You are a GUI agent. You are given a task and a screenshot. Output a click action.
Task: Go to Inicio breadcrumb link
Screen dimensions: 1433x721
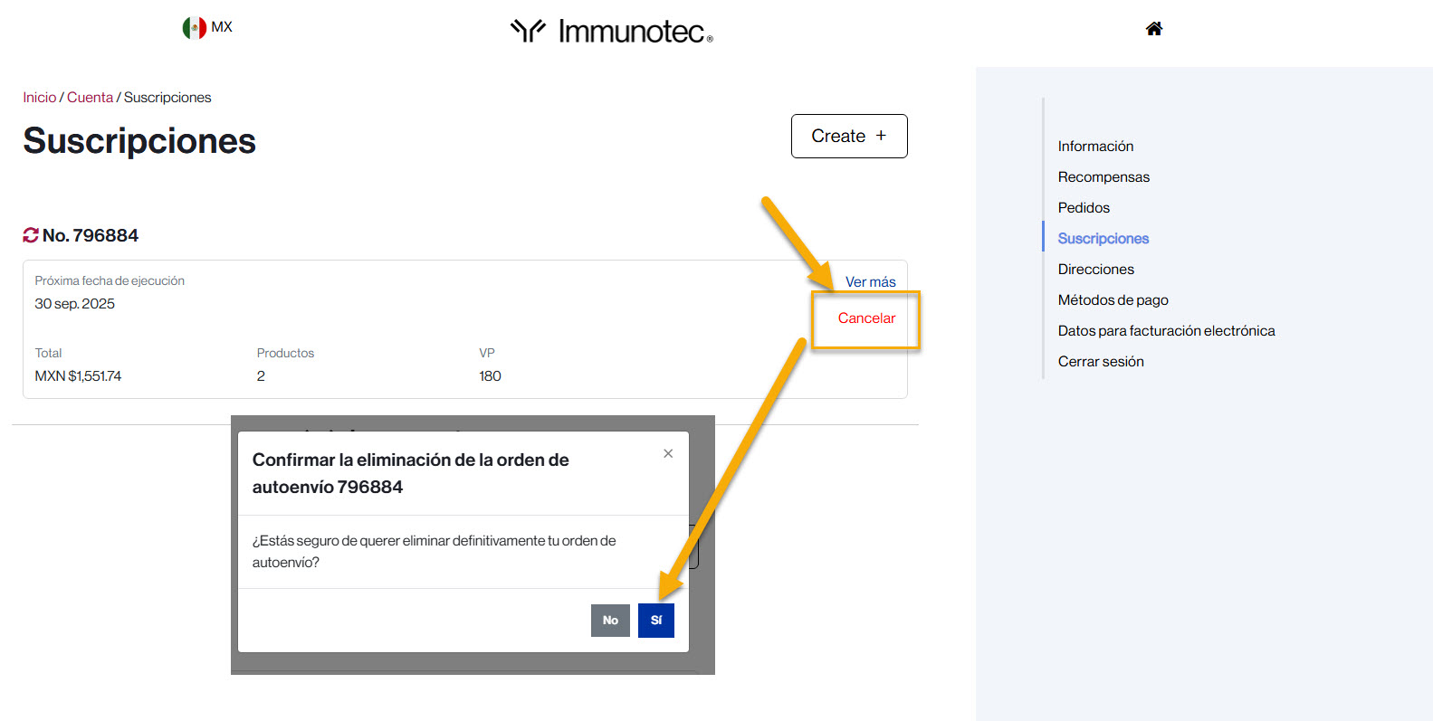[39, 98]
